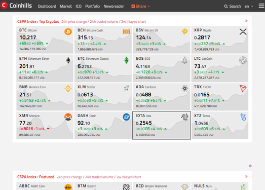Viewport: 265px width, 190px height.
Task: Click the Search text in header
Action: click(x=235, y=7)
